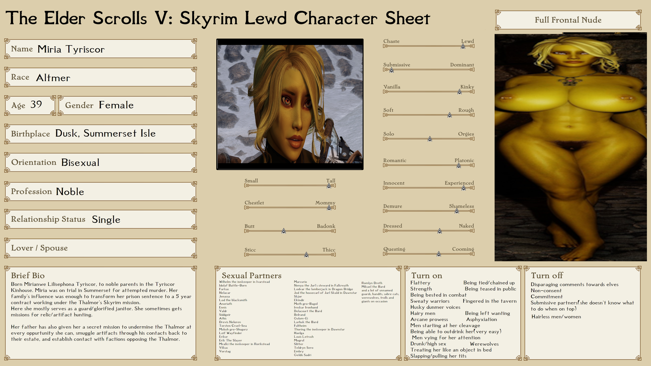Select the Torsten Cruel-Sea entry
651x366 pixels.
pyautogui.click(x=233, y=326)
